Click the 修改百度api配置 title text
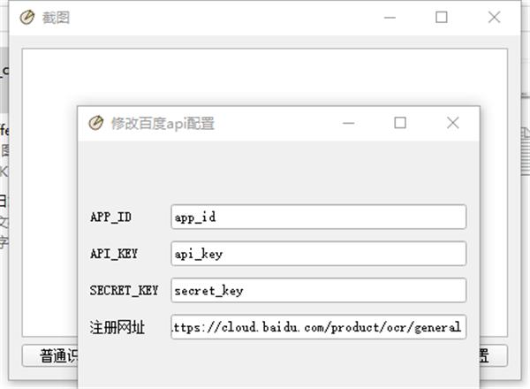The height and width of the screenshot is (389, 530). [x=163, y=124]
